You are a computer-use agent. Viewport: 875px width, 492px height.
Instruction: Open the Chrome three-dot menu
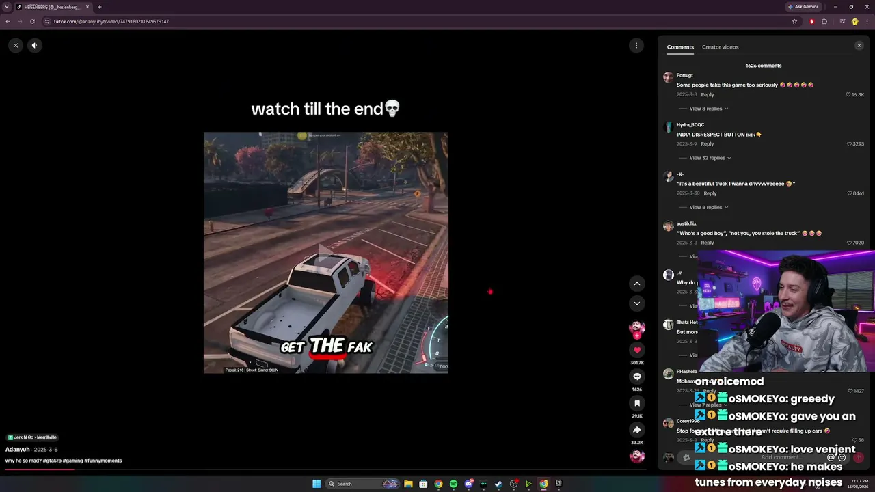coord(867,21)
